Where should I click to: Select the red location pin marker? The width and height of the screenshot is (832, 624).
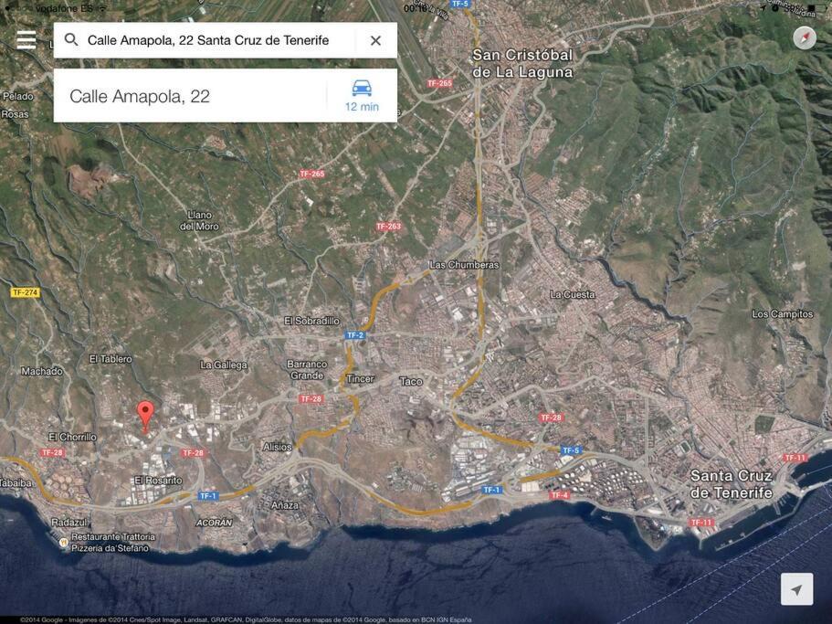pos(145,417)
